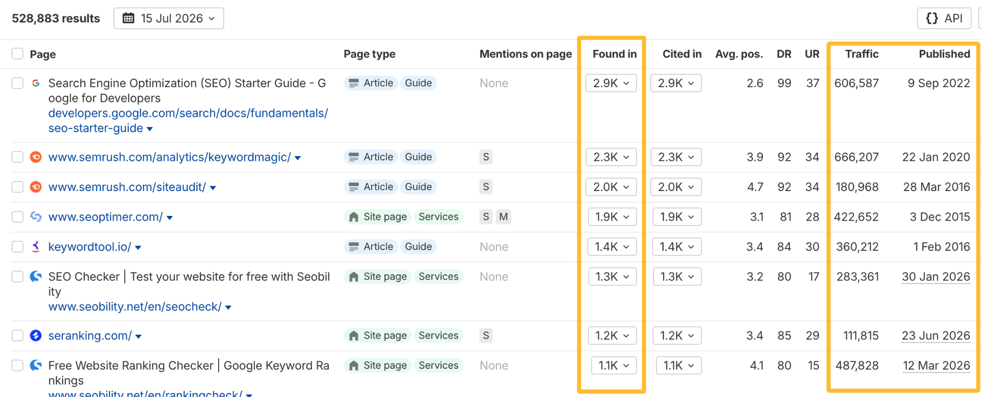Click the S mention badge in the seoptimer row
Screen dimensions: 982x397
486,217
